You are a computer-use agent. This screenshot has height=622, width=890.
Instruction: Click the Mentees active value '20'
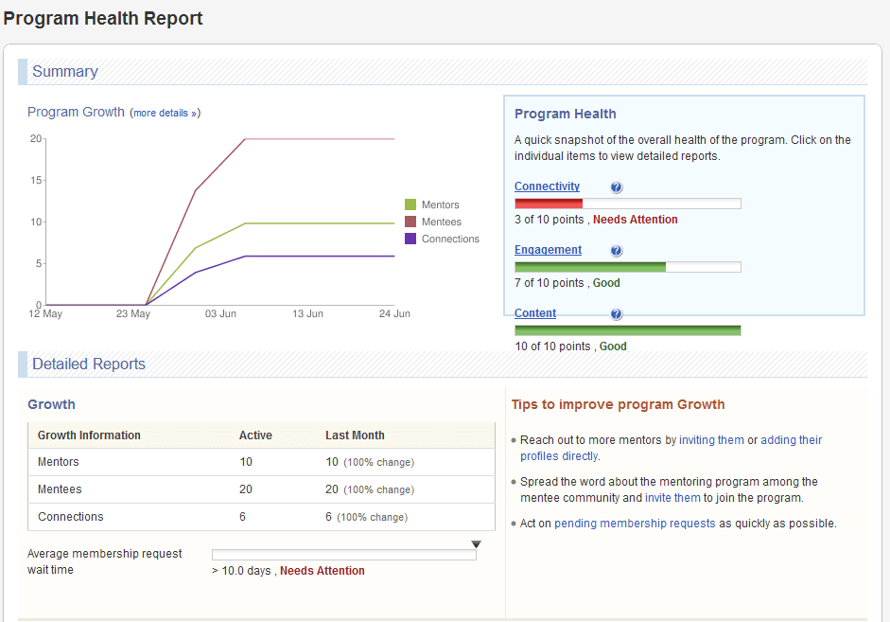click(x=246, y=489)
